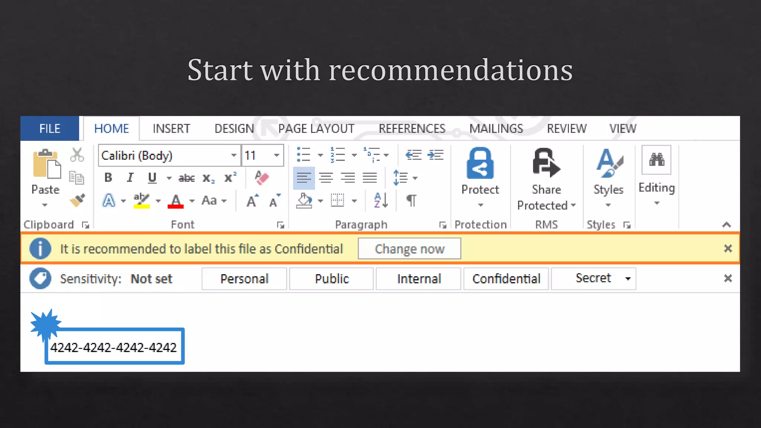Toggle Italic formatting
Image resolution: width=761 pixels, height=428 pixels.
pyautogui.click(x=130, y=178)
